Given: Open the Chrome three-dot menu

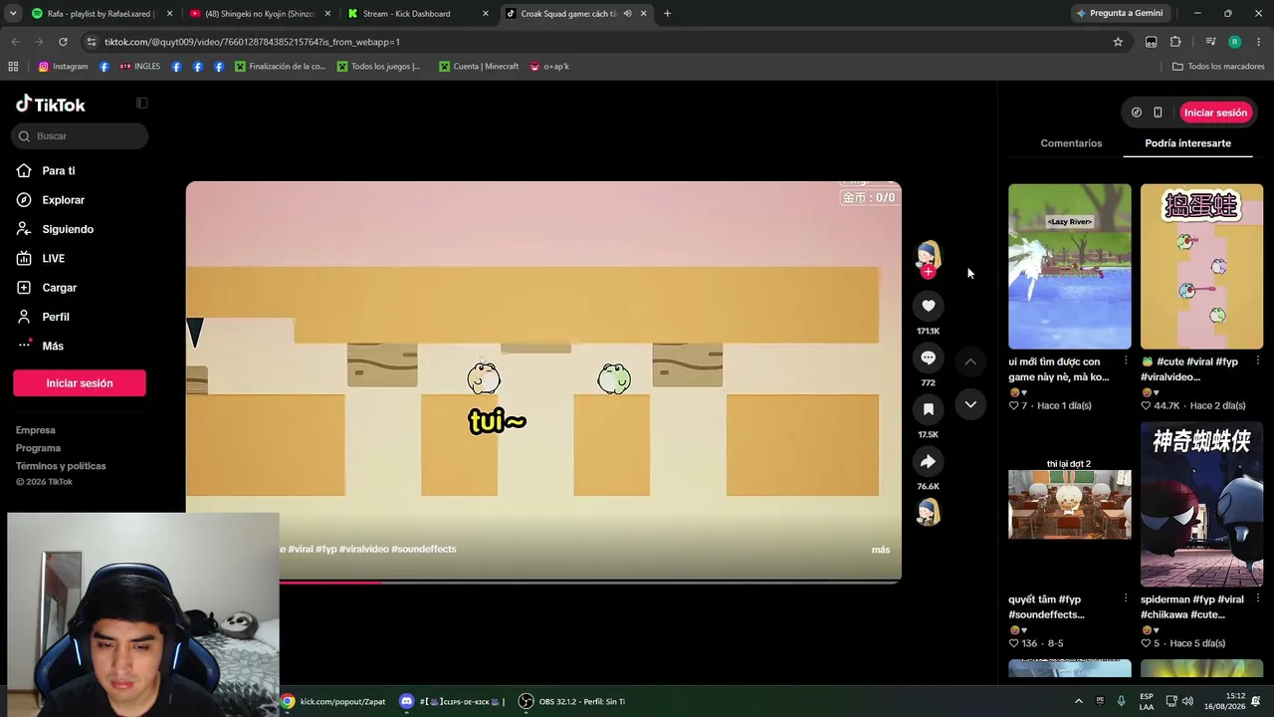Looking at the screenshot, I should pyautogui.click(x=1259, y=42).
